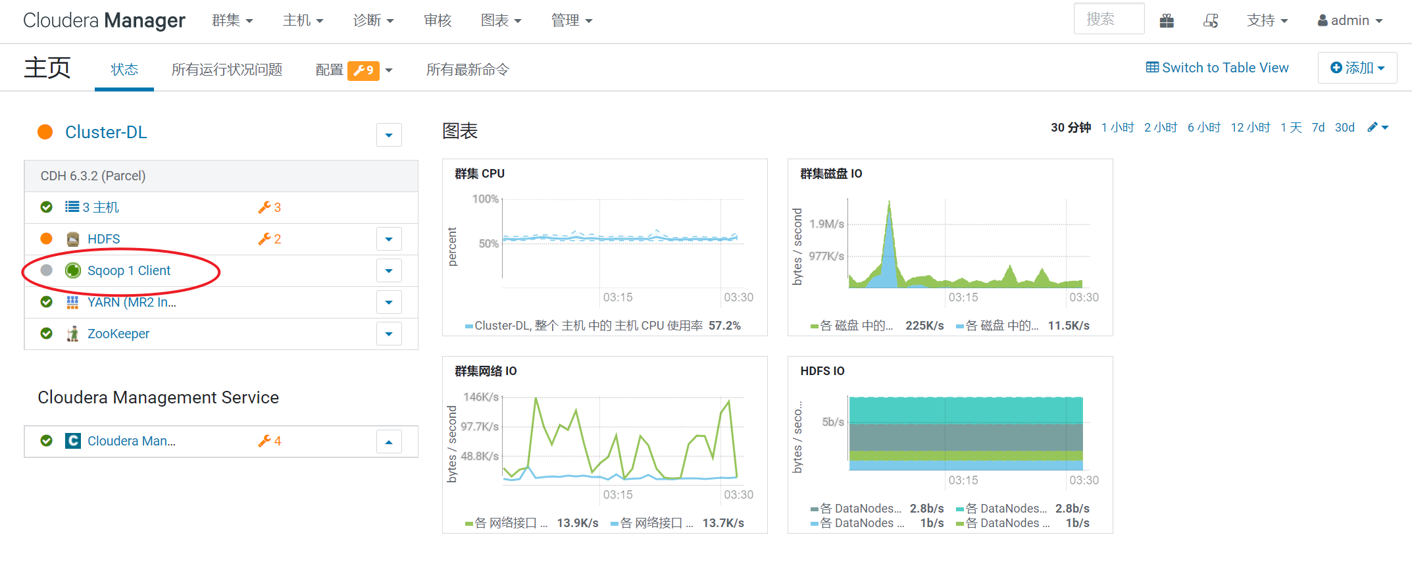
Task: Click the CPU usage legend color swatch
Action: click(469, 326)
